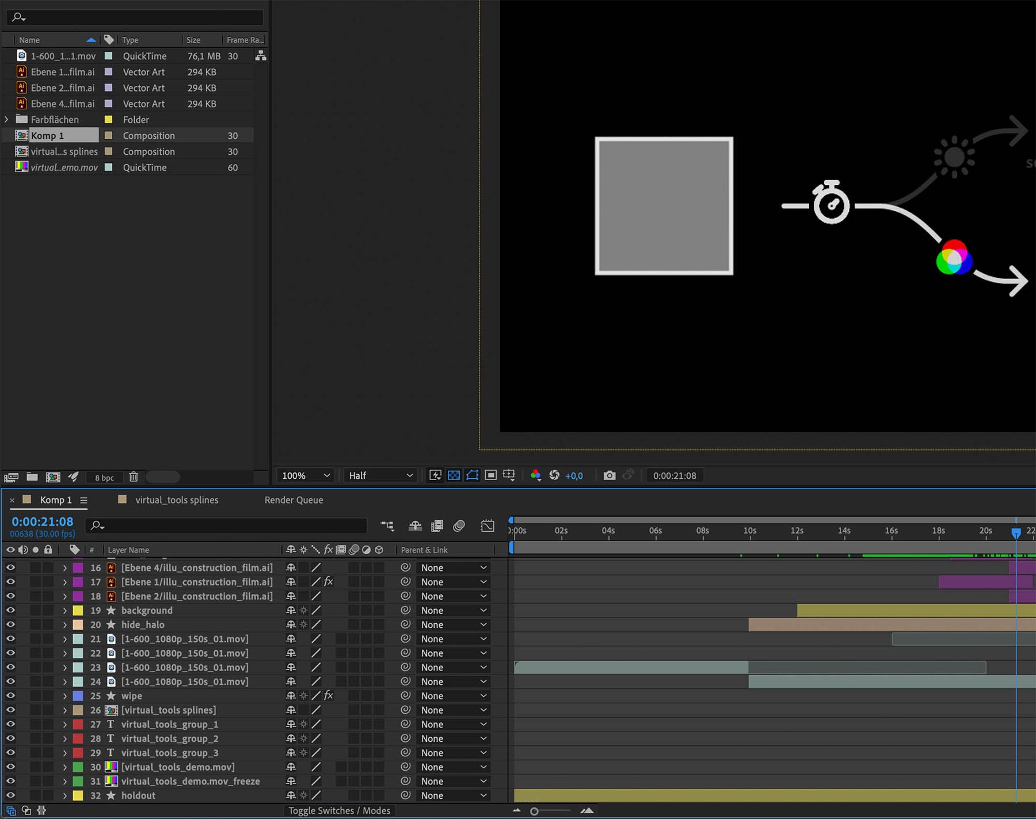Open the 100% magnification dropdown
The width and height of the screenshot is (1036, 819).
[305, 476]
